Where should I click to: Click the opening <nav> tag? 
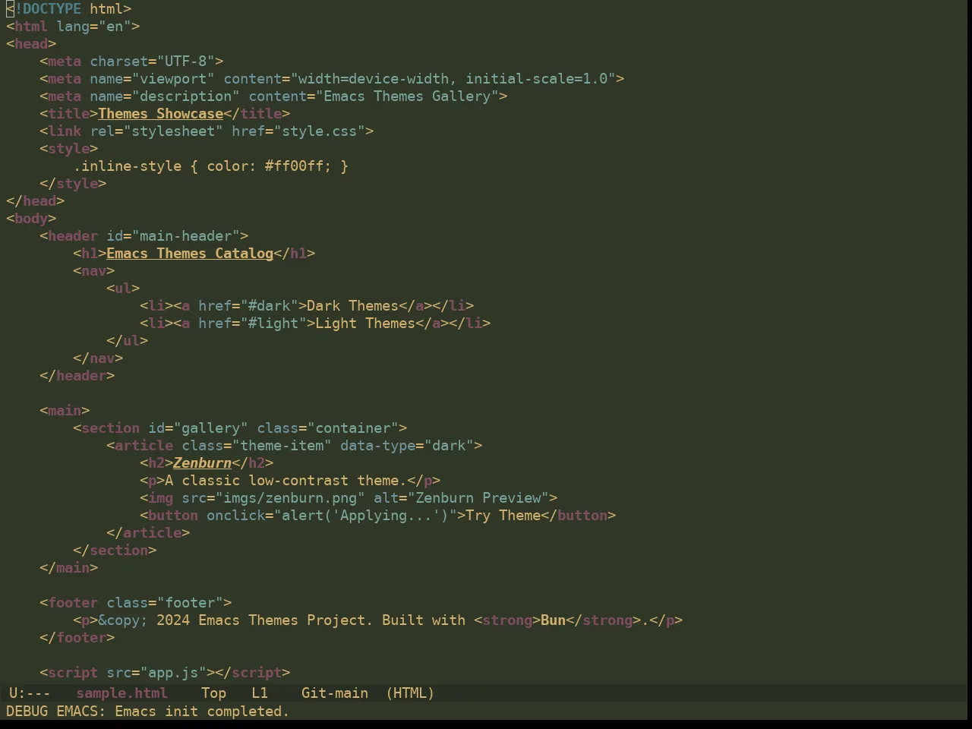(x=94, y=271)
